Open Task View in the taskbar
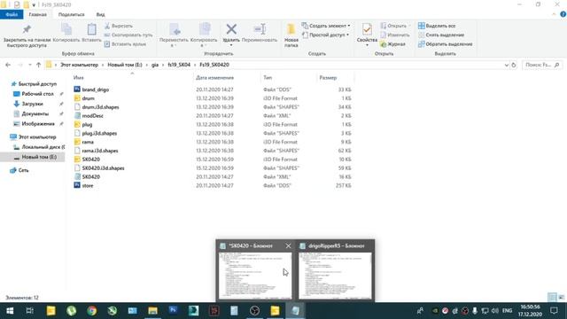567x319 pixels. [x=30, y=311]
